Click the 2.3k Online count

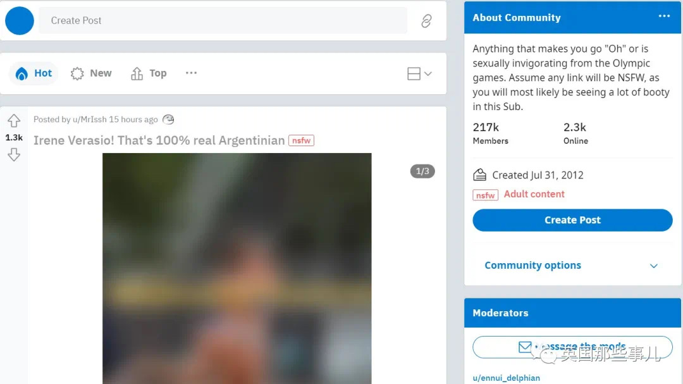click(575, 133)
